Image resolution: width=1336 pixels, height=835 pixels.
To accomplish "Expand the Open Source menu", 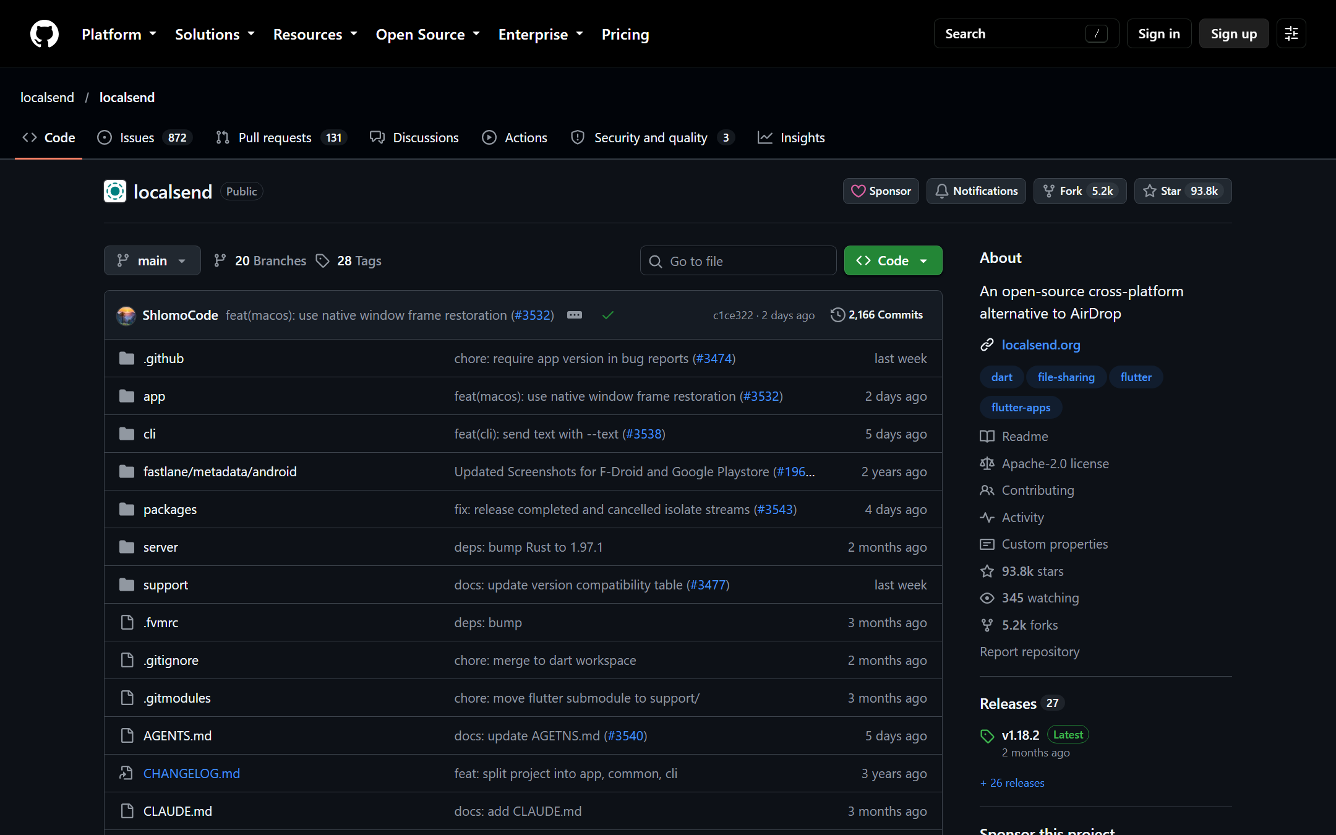I will 428,34.
